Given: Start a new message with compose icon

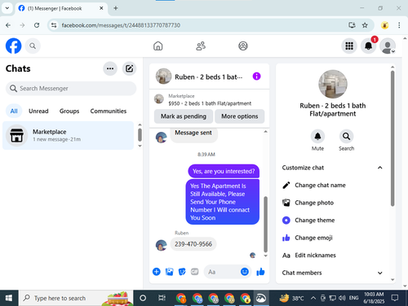Looking at the screenshot, I should (129, 68).
